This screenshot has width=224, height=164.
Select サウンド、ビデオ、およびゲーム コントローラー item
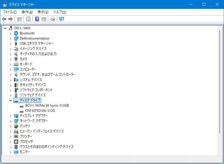[47, 75]
